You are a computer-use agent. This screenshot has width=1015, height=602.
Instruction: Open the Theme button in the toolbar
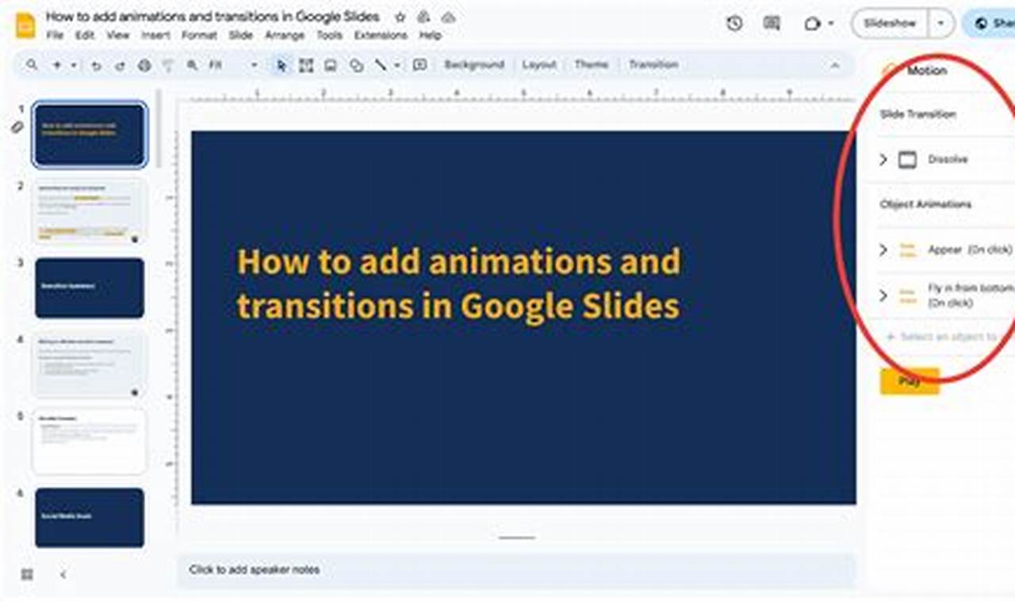tap(592, 65)
